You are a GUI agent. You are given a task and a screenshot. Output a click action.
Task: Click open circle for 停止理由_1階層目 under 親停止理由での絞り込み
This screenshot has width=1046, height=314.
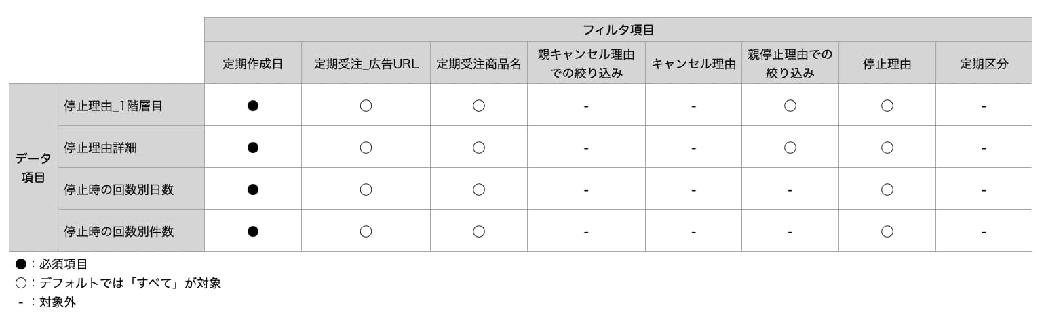tap(790, 106)
